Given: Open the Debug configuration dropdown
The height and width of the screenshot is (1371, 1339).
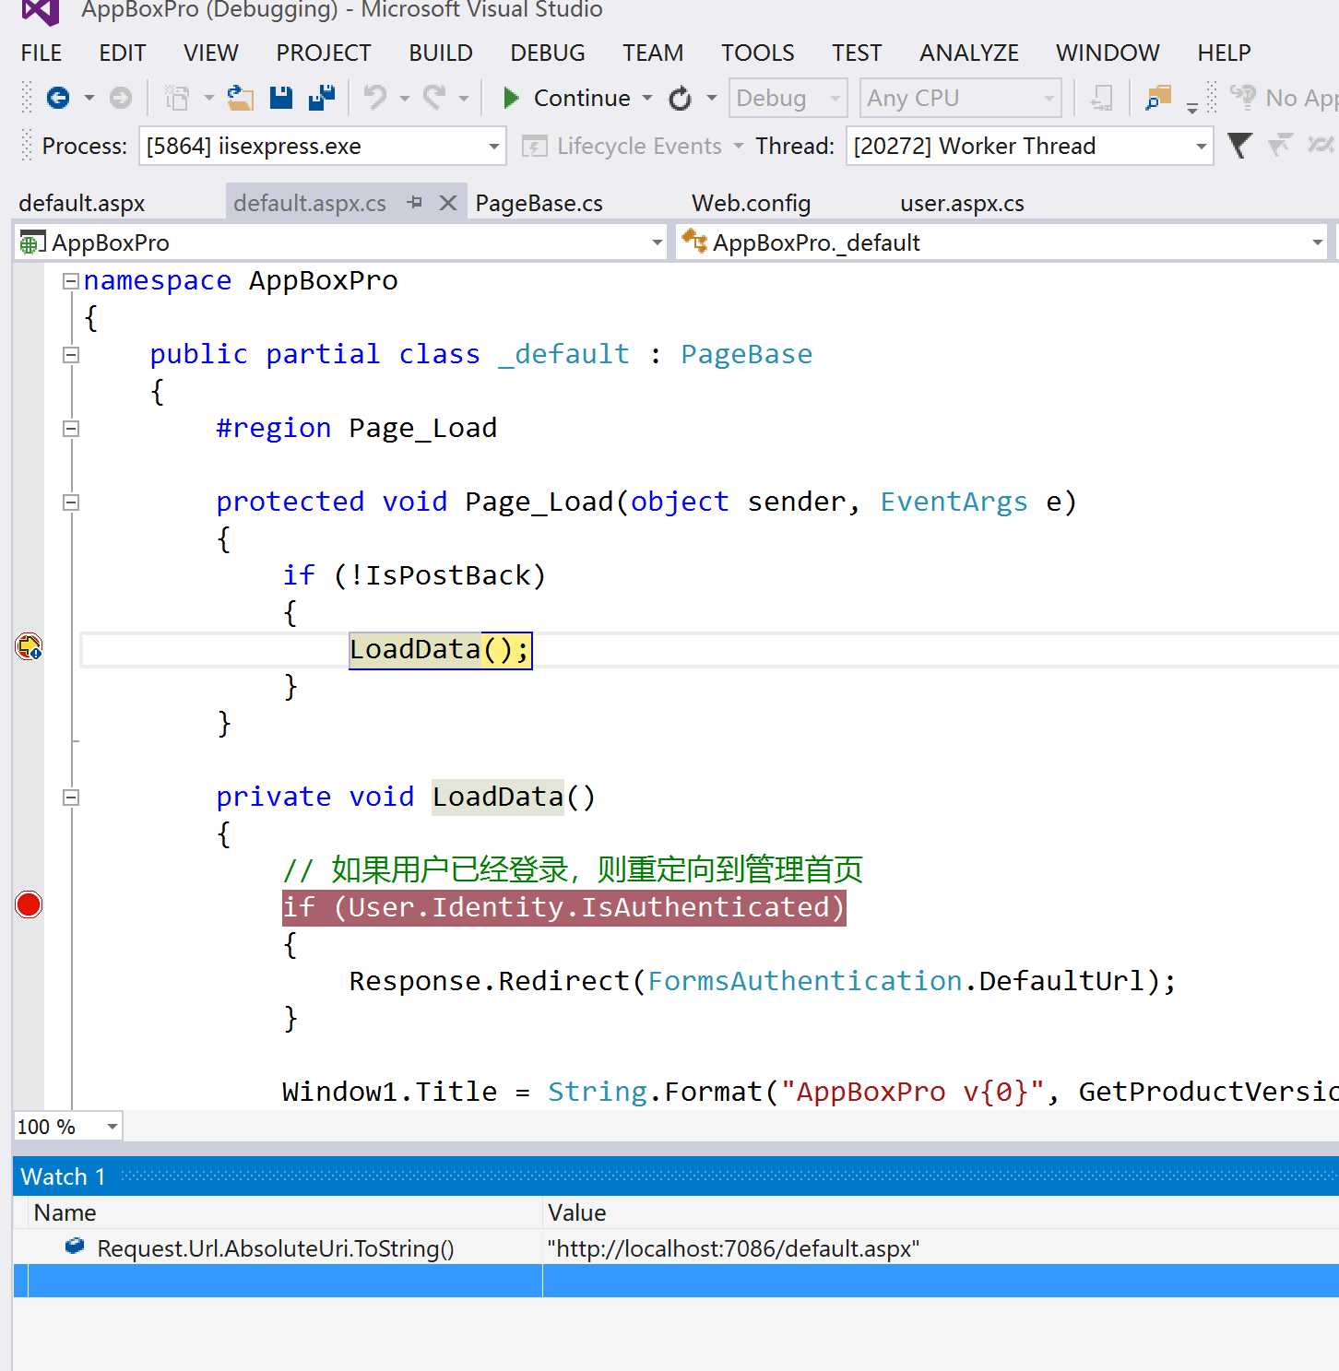Looking at the screenshot, I should click(x=835, y=98).
